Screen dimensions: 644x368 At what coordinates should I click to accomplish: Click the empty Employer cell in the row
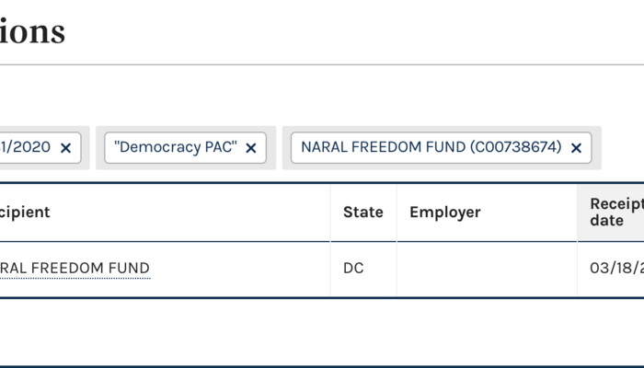coord(486,269)
